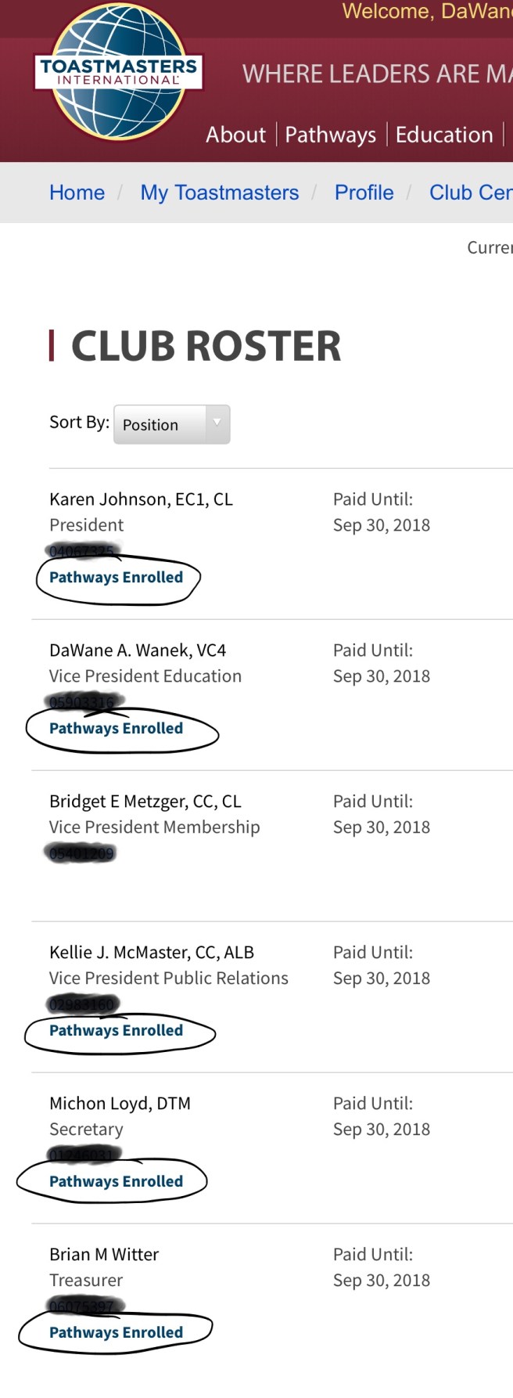Open the Sort By Position dropdown

pyautogui.click(x=160, y=425)
